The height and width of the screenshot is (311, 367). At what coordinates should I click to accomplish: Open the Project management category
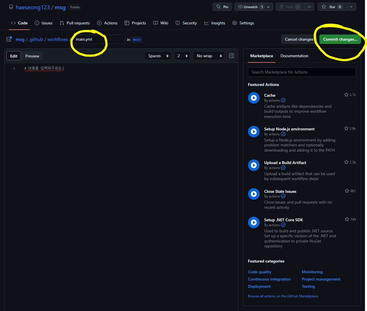coord(321,279)
